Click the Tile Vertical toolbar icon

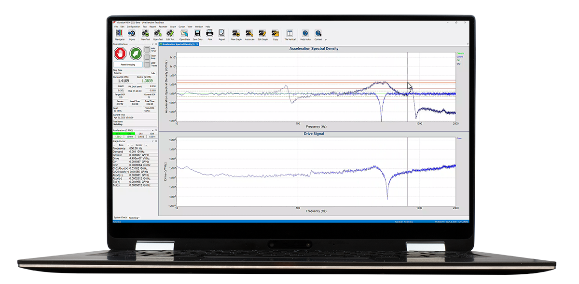pos(289,34)
